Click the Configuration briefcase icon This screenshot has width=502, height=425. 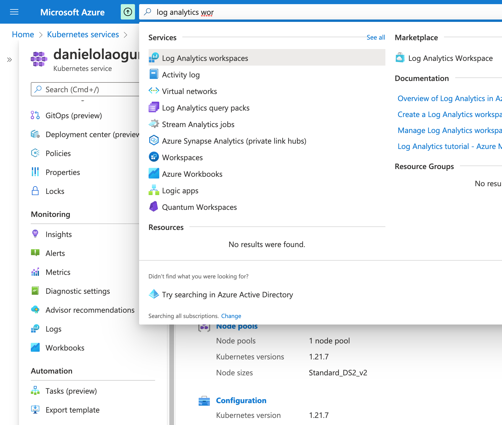204,401
